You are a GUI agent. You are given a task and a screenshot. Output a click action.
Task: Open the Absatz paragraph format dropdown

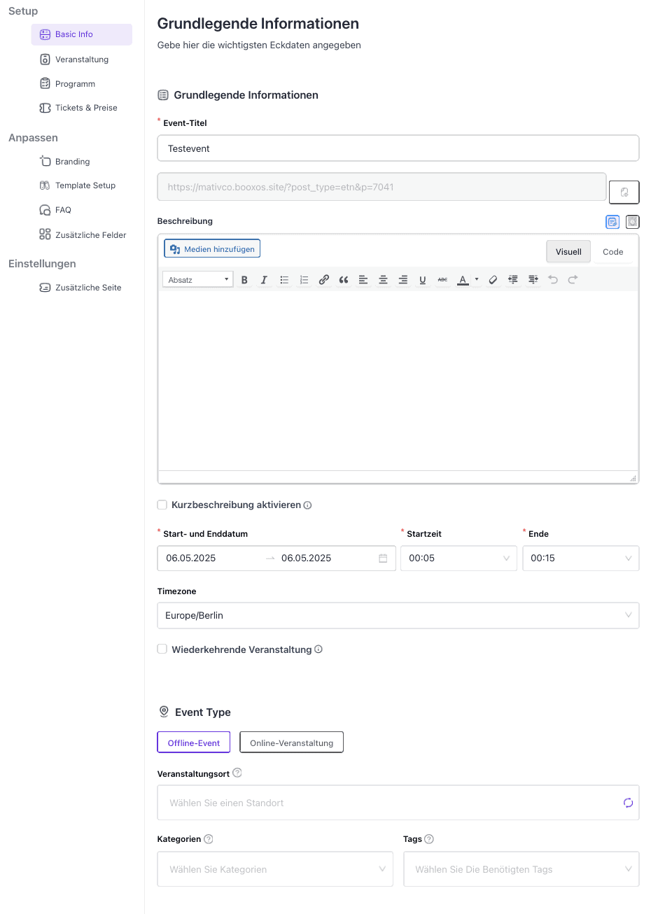198,280
